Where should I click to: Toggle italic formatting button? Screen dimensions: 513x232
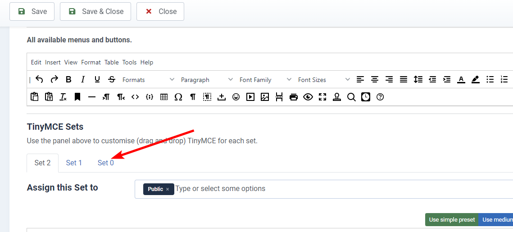coord(83,80)
